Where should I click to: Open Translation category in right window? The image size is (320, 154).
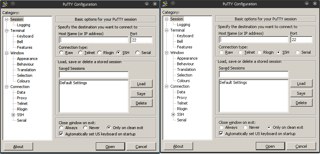(186, 69)
